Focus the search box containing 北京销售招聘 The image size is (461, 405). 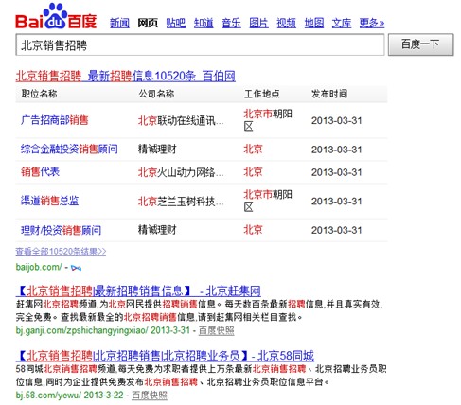click(200, 45)
